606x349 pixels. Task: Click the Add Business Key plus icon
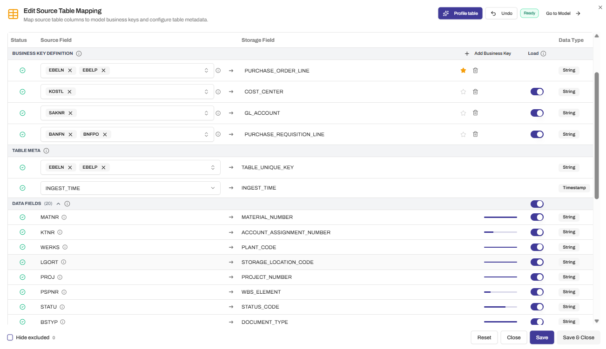coord(467,53)
